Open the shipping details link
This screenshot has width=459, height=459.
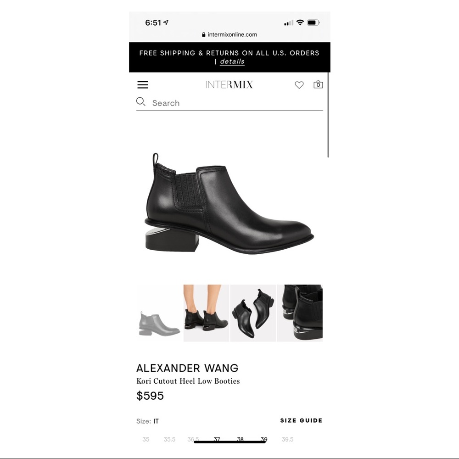(x=232, y=62)
